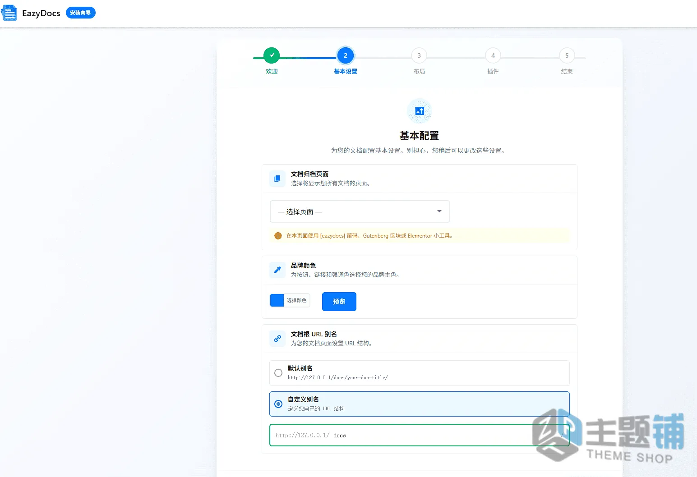Click the 插件 step label
This screenshot has width=697, height=477.
point(493,71)
